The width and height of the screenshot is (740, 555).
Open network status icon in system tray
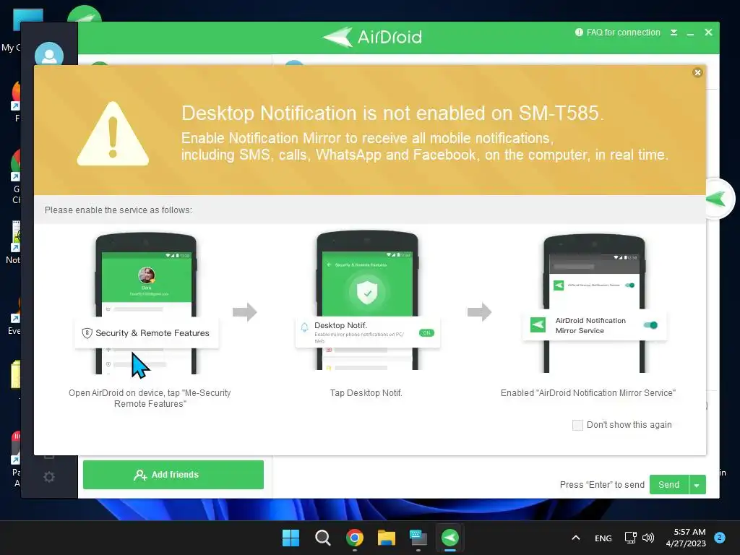630,538
